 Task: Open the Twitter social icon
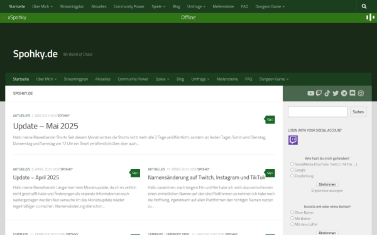pyautogui.click(x=336, y=93)
